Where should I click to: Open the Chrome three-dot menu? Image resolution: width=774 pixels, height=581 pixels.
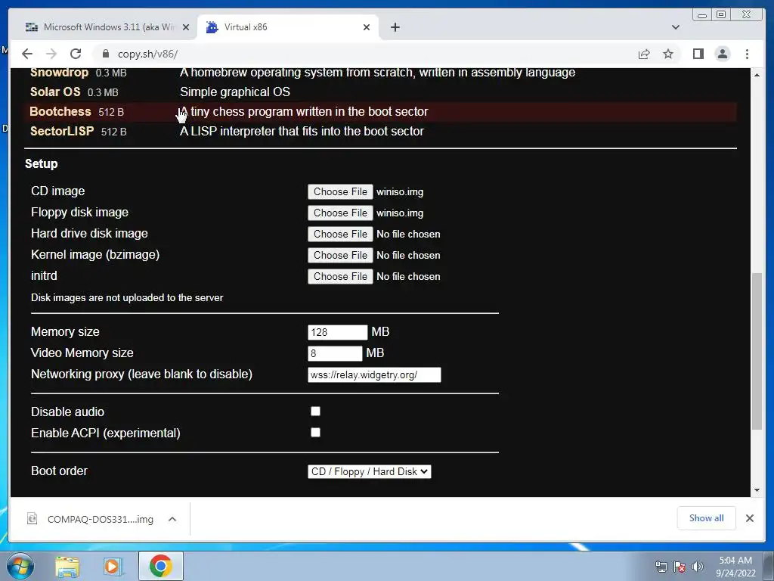747,54
